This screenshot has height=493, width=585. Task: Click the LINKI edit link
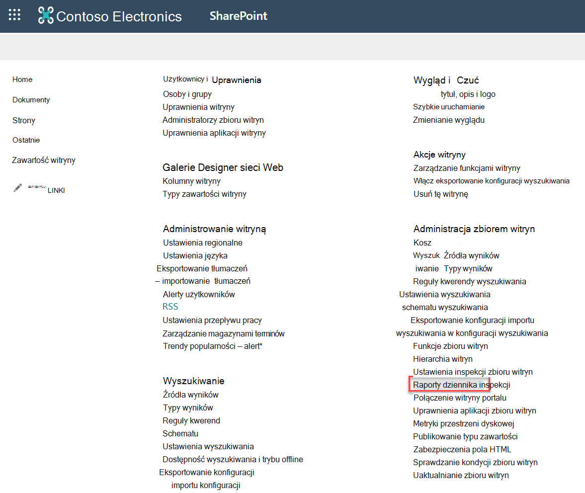coord(56,190)
